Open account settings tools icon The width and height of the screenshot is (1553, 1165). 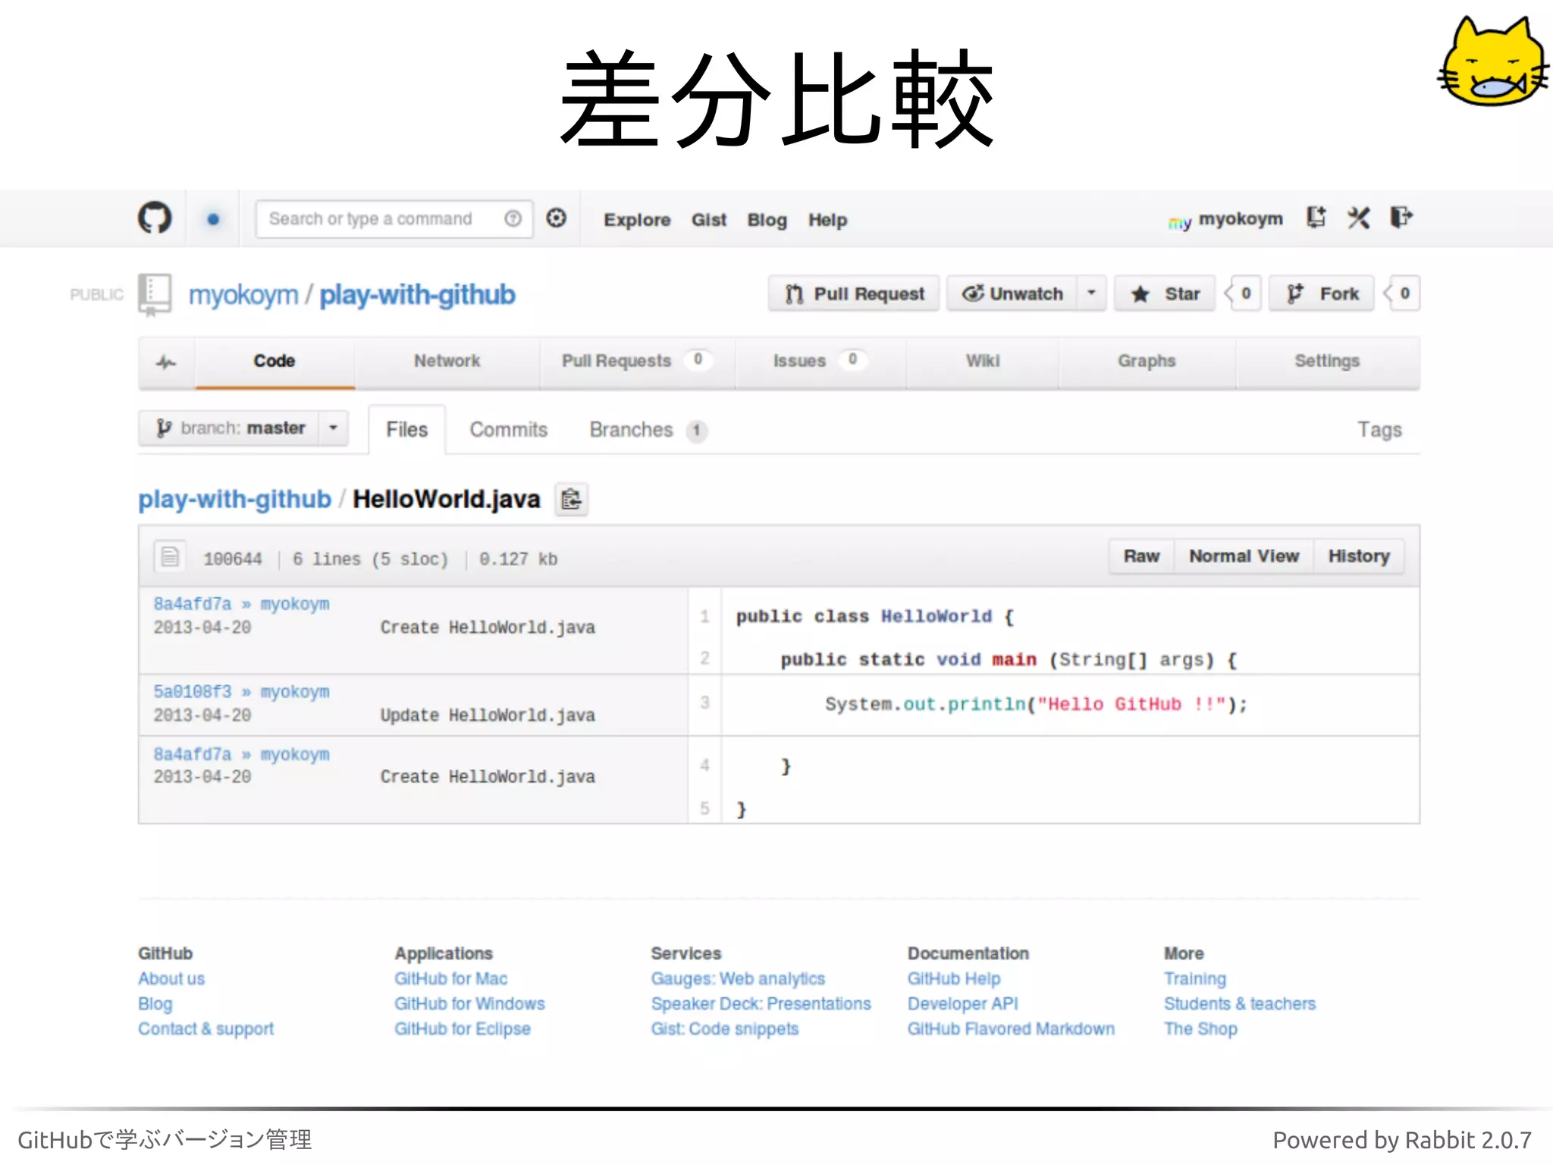point(1358,218)
